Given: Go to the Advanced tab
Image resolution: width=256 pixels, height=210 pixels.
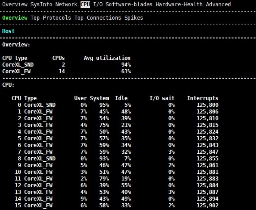Looking at the screenshot, I should click(218, 4).
